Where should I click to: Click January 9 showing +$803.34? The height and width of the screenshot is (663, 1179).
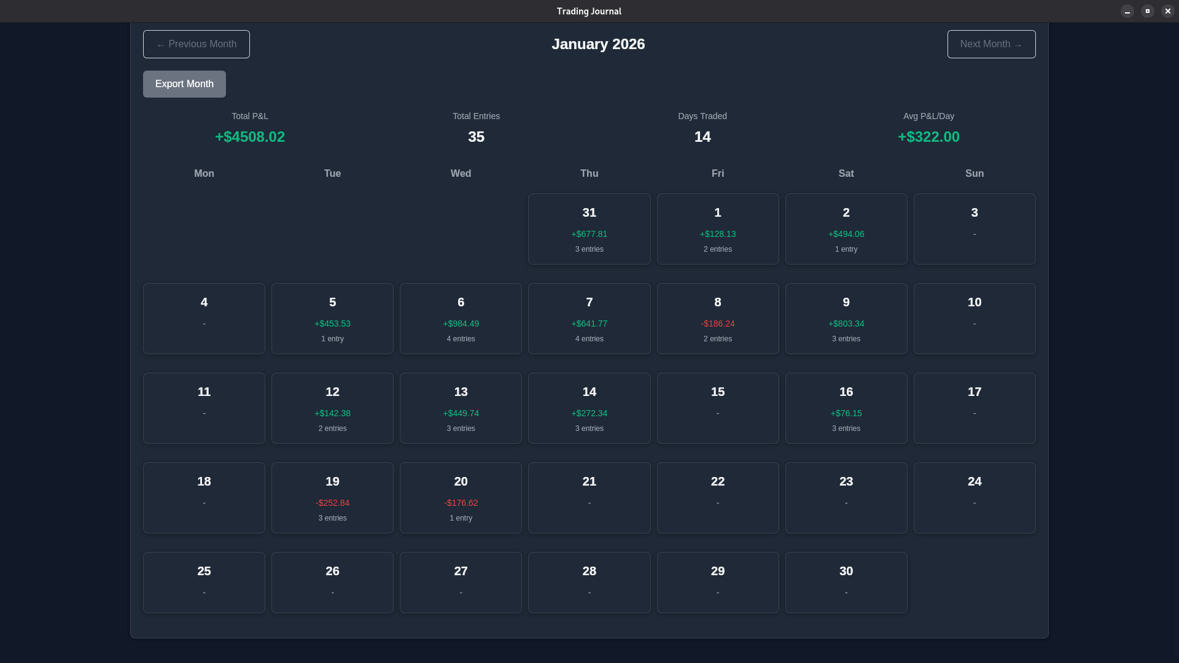click(x=846, y=318)
